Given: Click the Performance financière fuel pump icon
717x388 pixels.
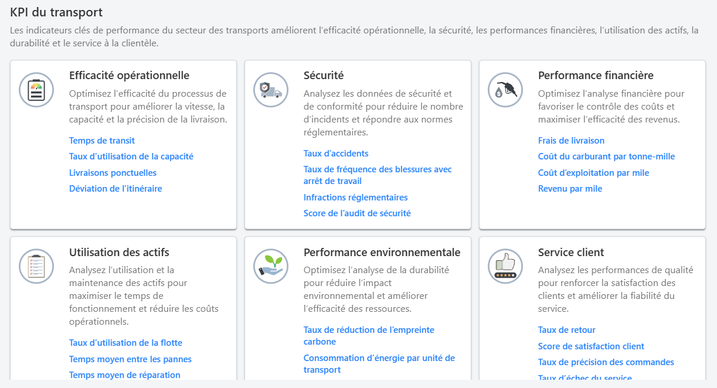Looking at the screenshot, I should (x=505, y=90).
